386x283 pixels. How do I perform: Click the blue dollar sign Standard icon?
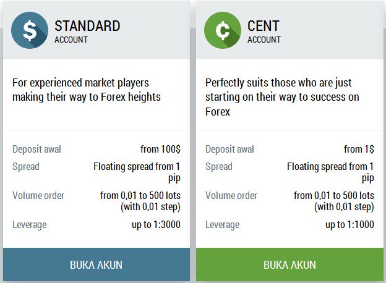(30, 30)
